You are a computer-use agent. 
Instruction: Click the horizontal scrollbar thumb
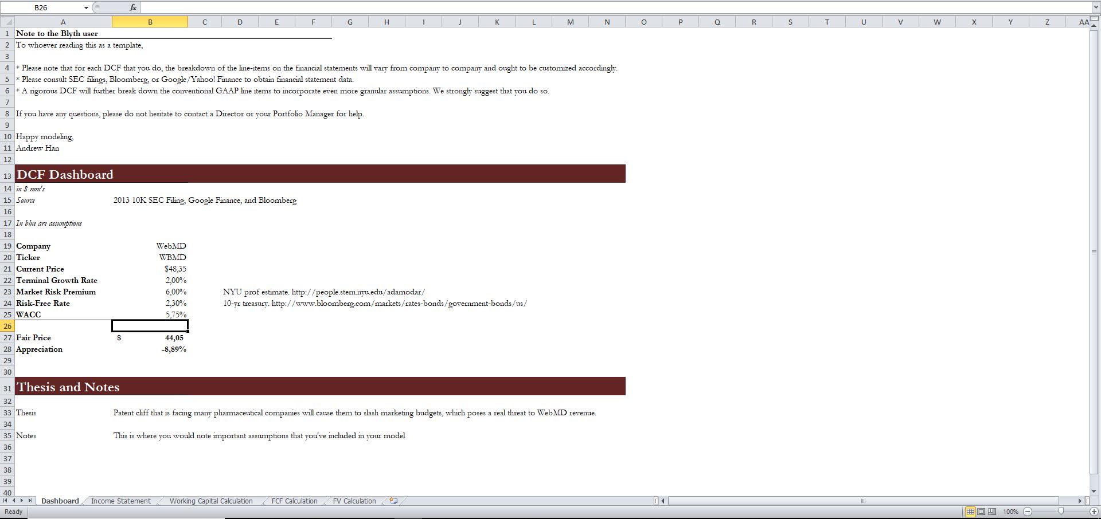click(x=863, y=501)
